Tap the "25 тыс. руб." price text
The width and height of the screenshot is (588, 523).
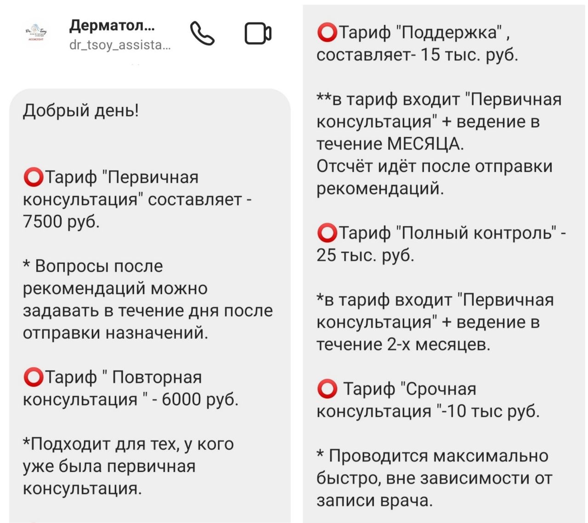(x=365, y=255)
